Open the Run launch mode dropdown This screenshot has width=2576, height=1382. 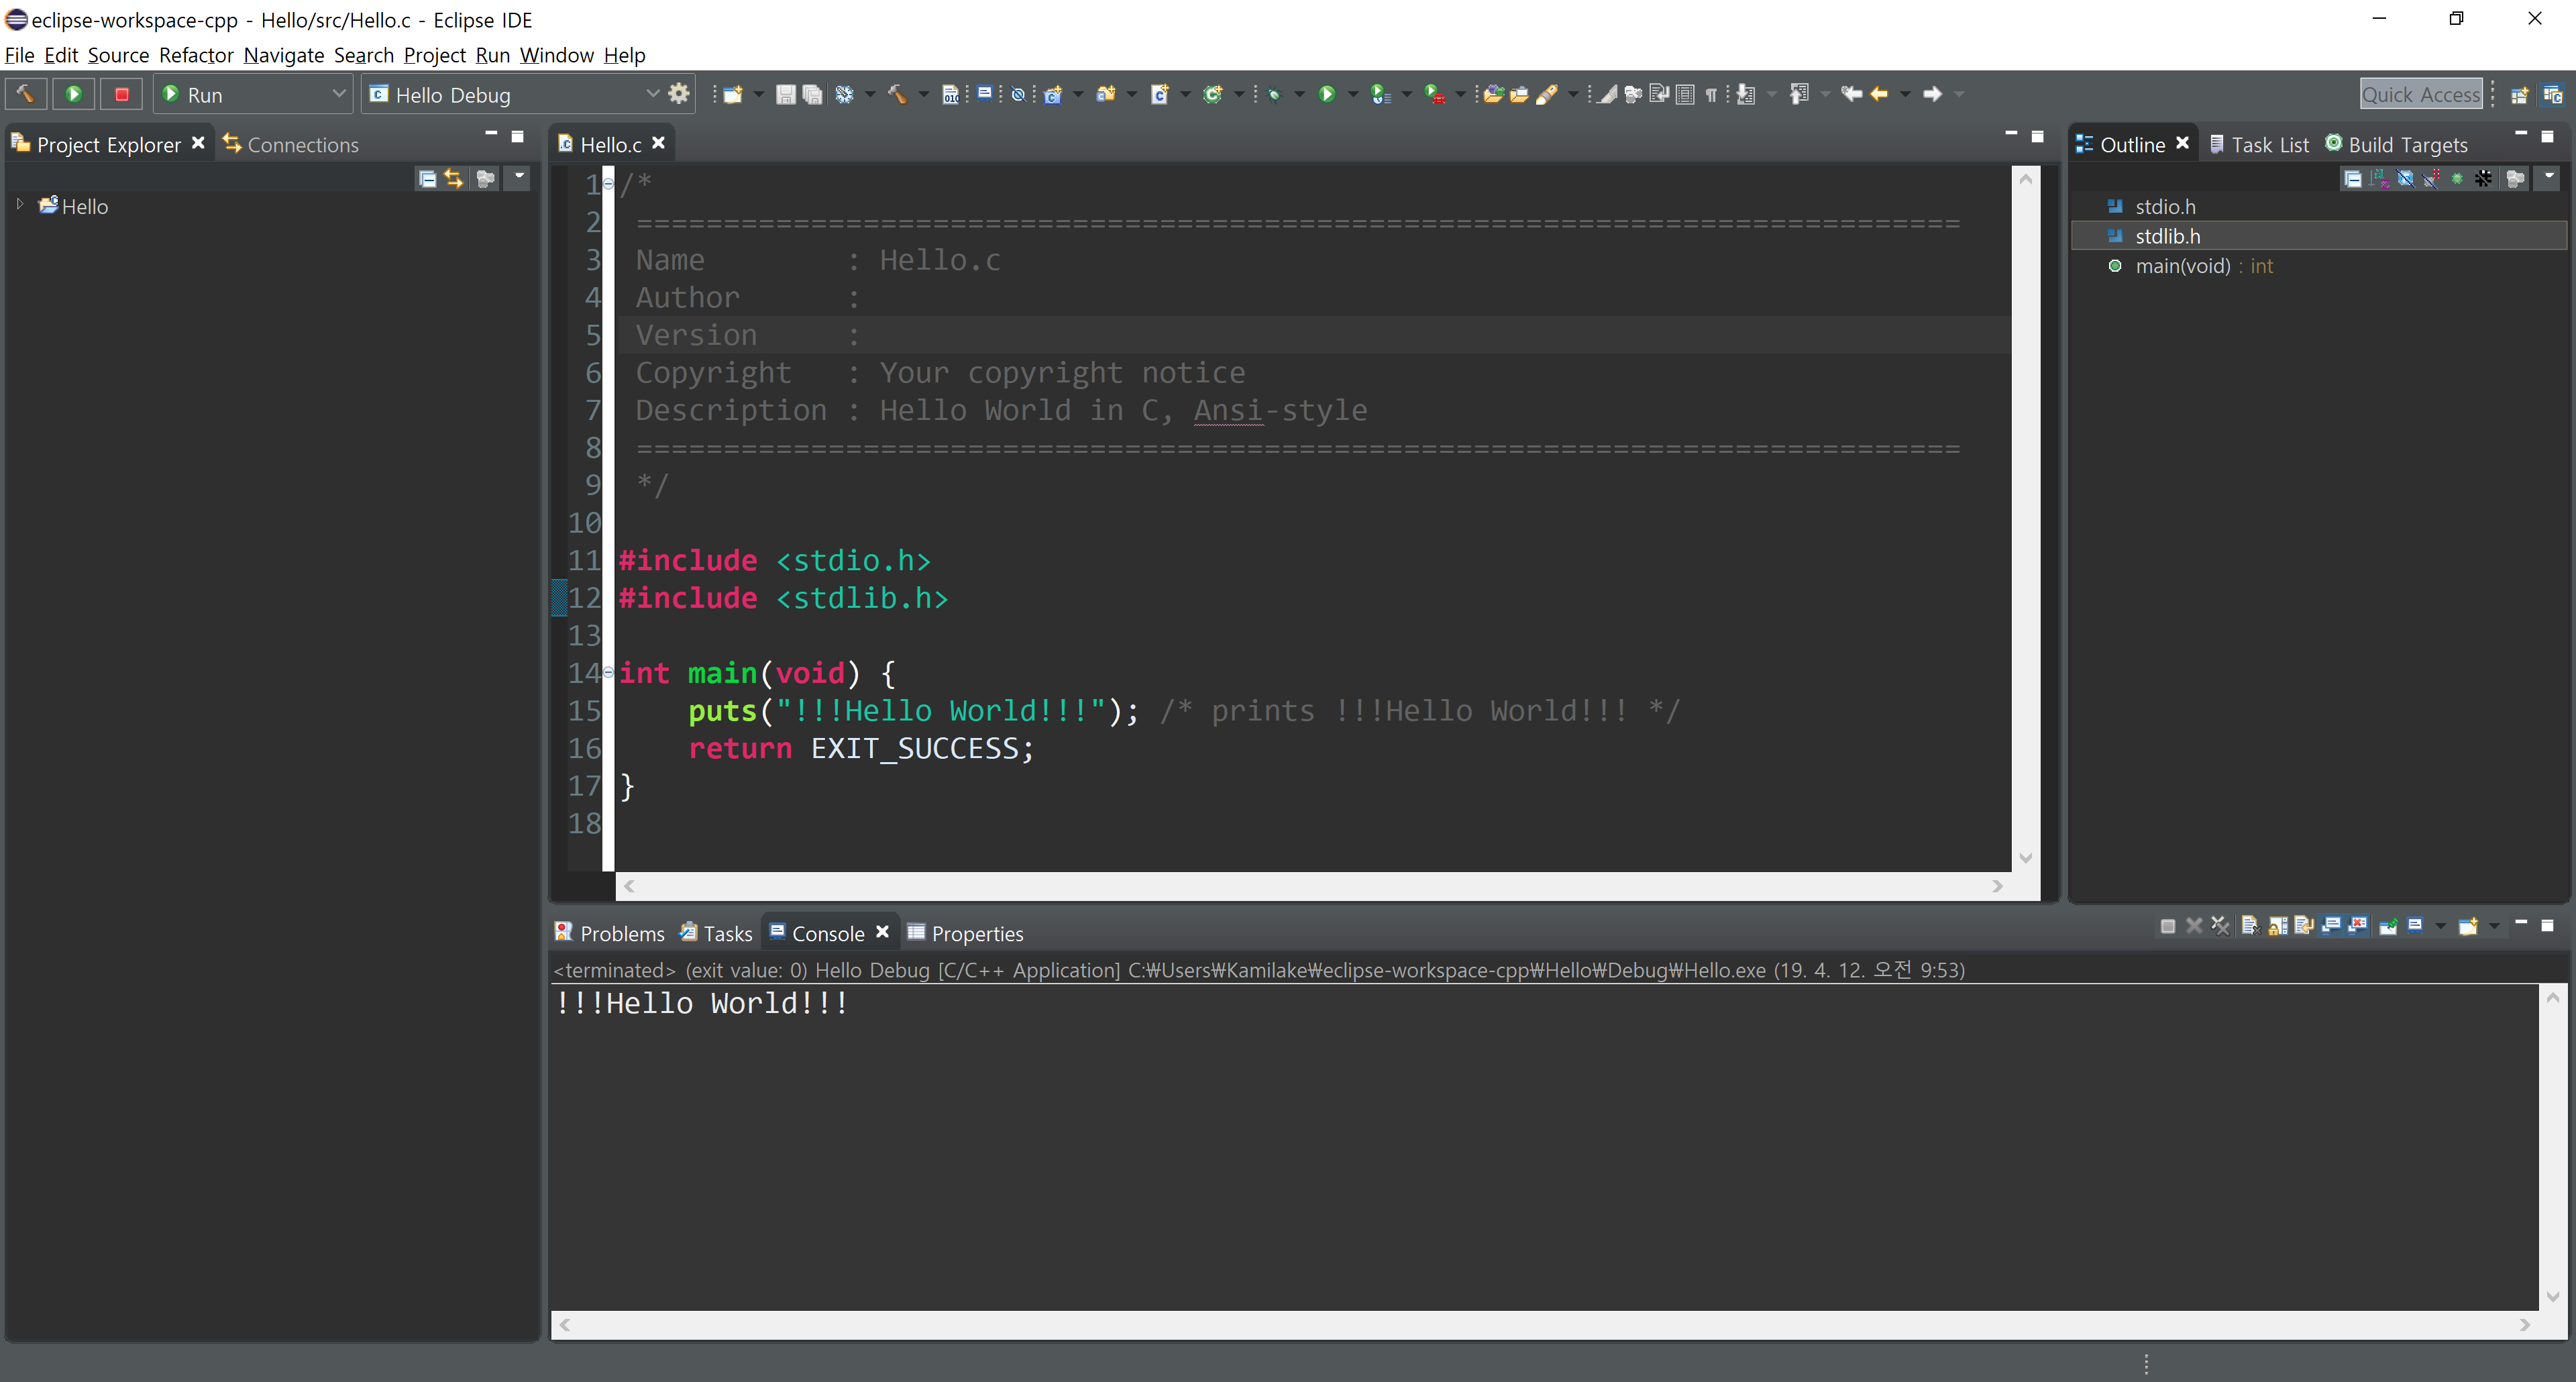point(338,94)
